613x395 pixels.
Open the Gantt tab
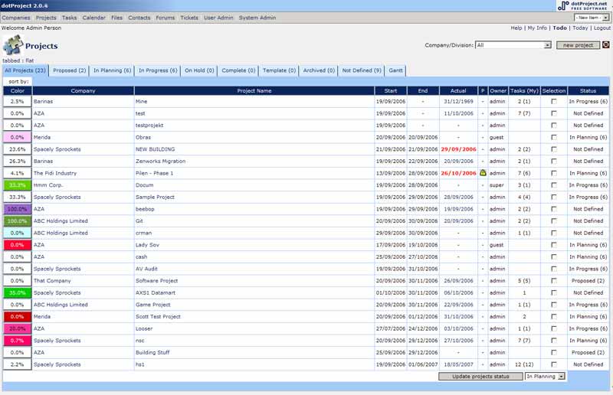pos(395,70)
